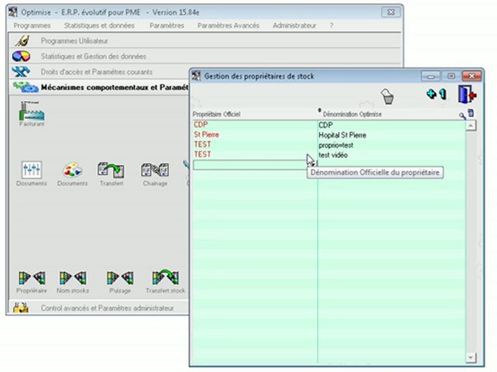Click the list scroll down arrow
497x372 pixels.
(x=471, y=358)
